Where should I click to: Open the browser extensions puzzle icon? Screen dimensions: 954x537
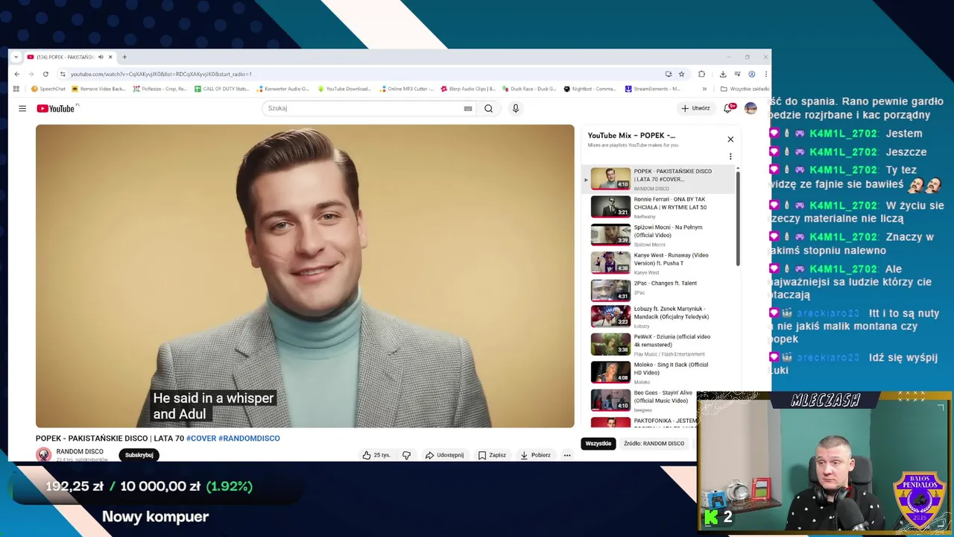(x=701, y=74)
